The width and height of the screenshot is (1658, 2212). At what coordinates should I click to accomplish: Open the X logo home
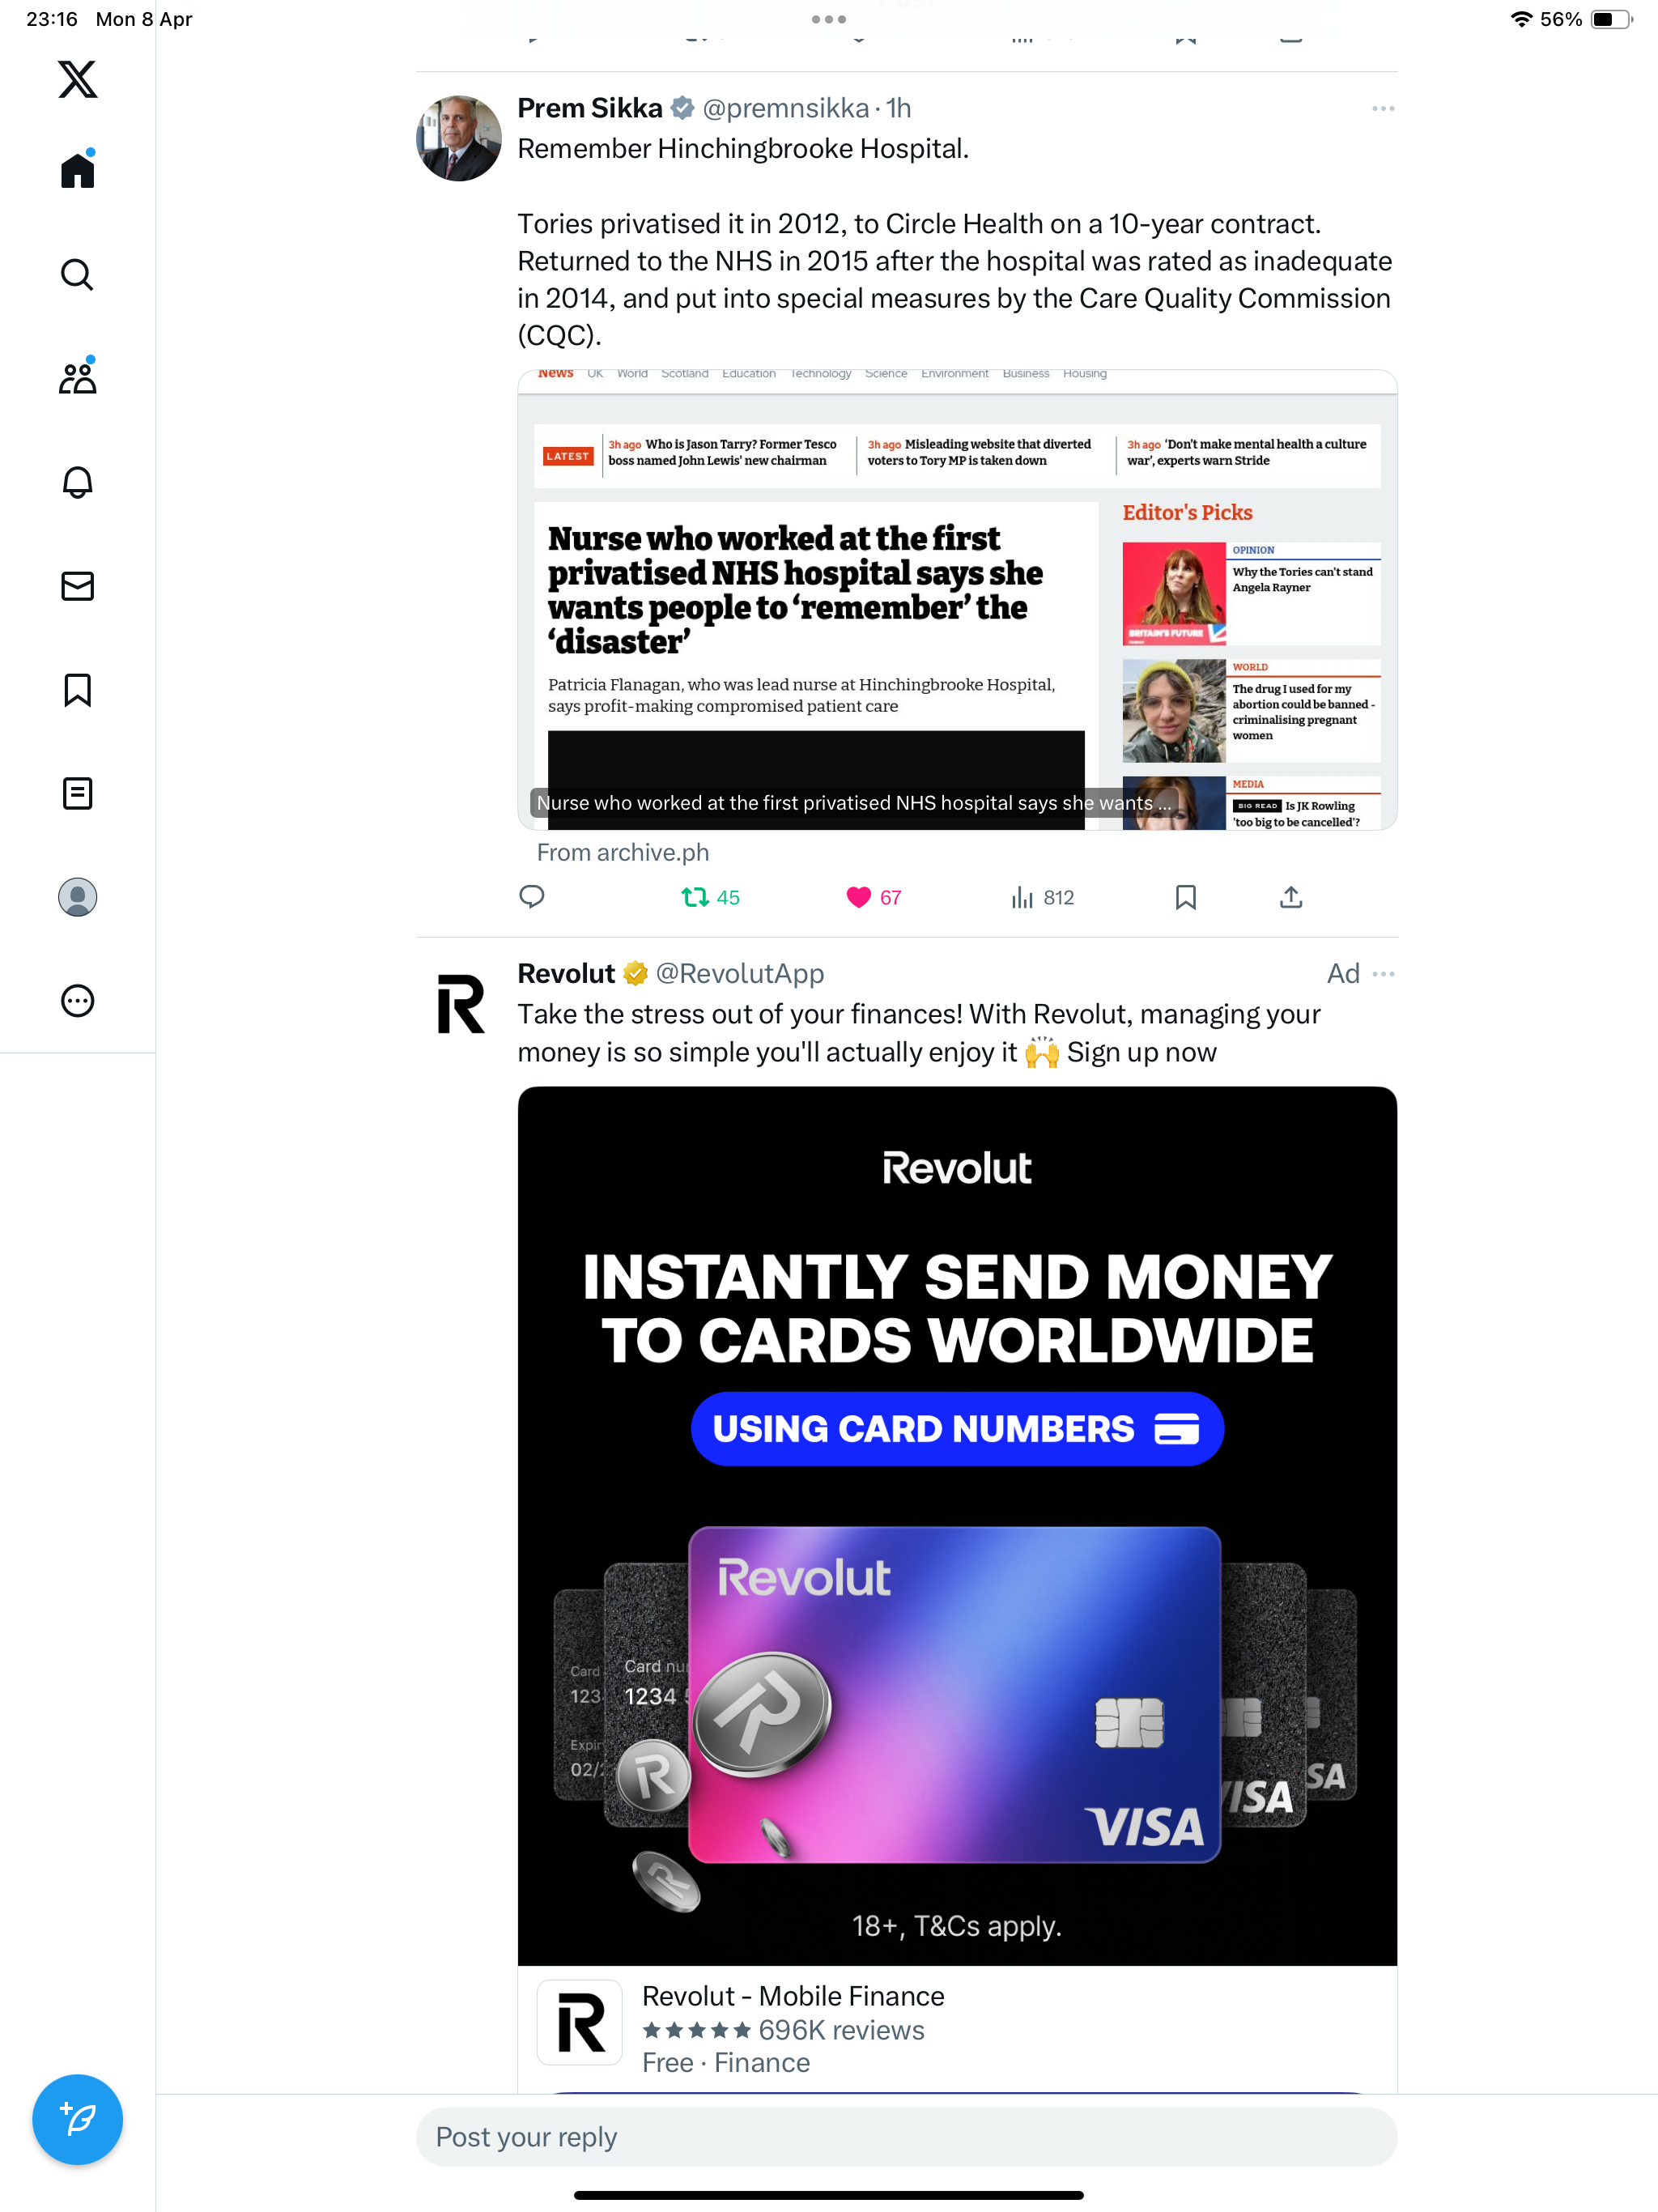coord(77,79)
